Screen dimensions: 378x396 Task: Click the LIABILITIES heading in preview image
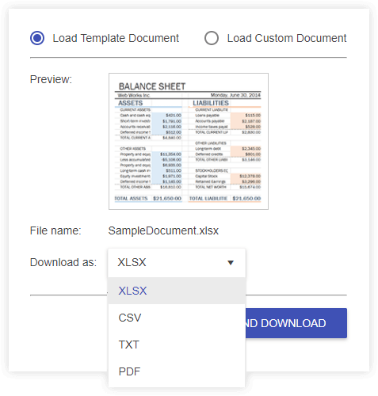(x=211, y=103)
